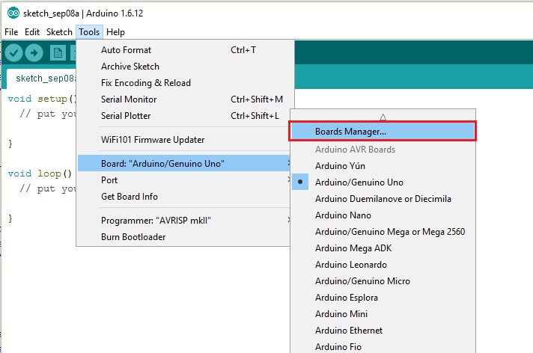Viewport: 533px width, 353px height.
Task: Select the Arduino/Genuino Micro board
Action: tap(383, 281)
